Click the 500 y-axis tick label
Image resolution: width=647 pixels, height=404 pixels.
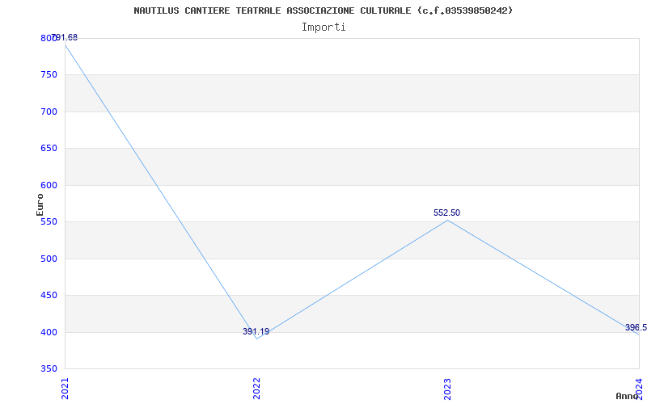pyautogui.click(x=49, y=259)
